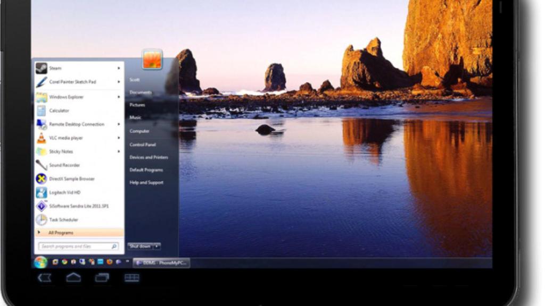Open DirectX Sample Browser

pyautogui.click(x=71, y=179)
